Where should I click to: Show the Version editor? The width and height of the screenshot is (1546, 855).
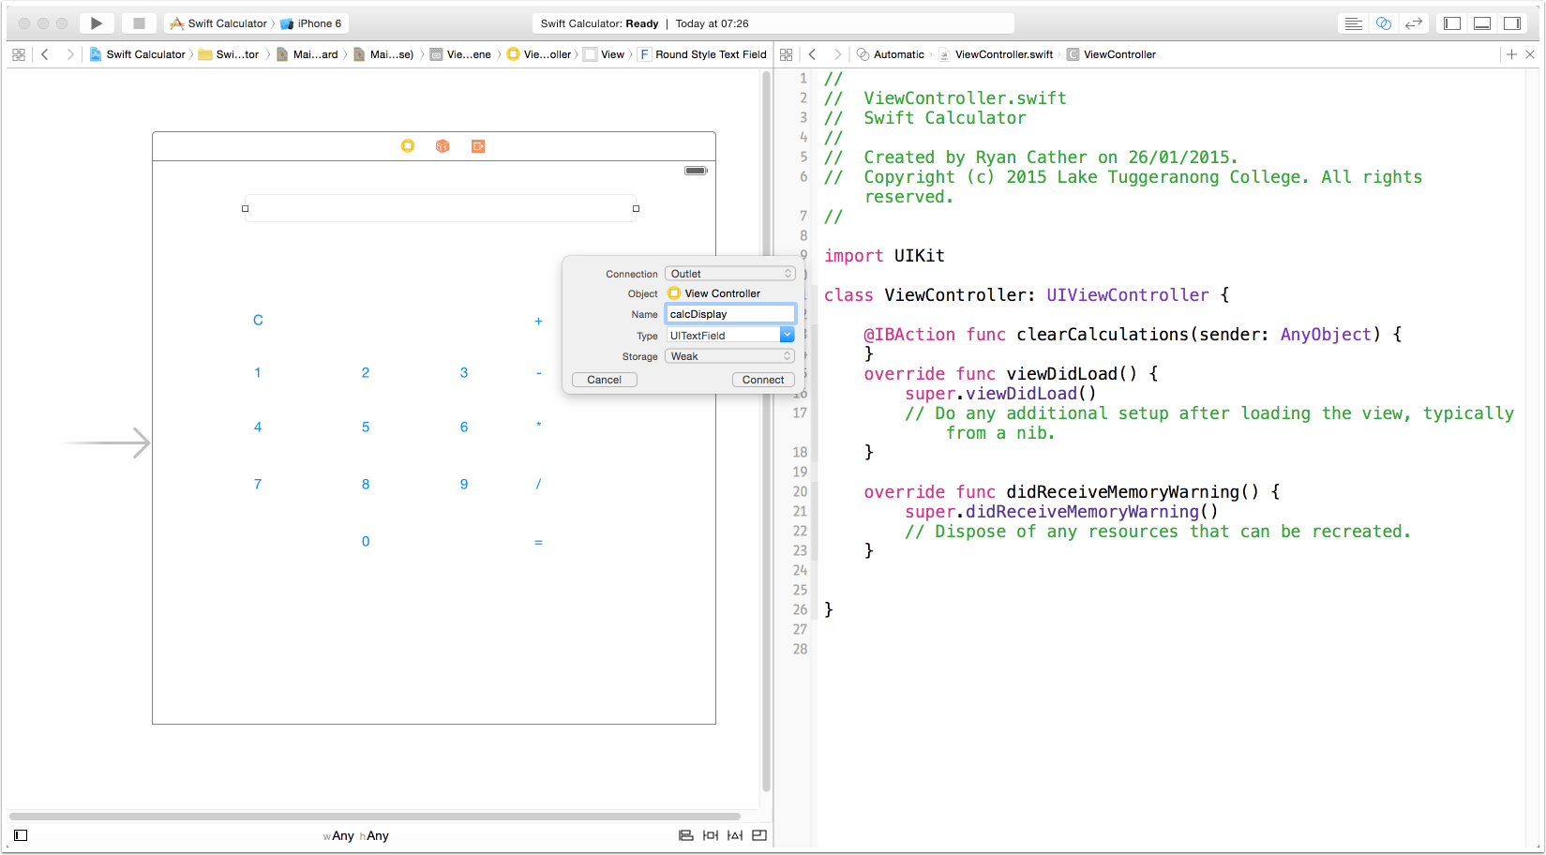1414,23
